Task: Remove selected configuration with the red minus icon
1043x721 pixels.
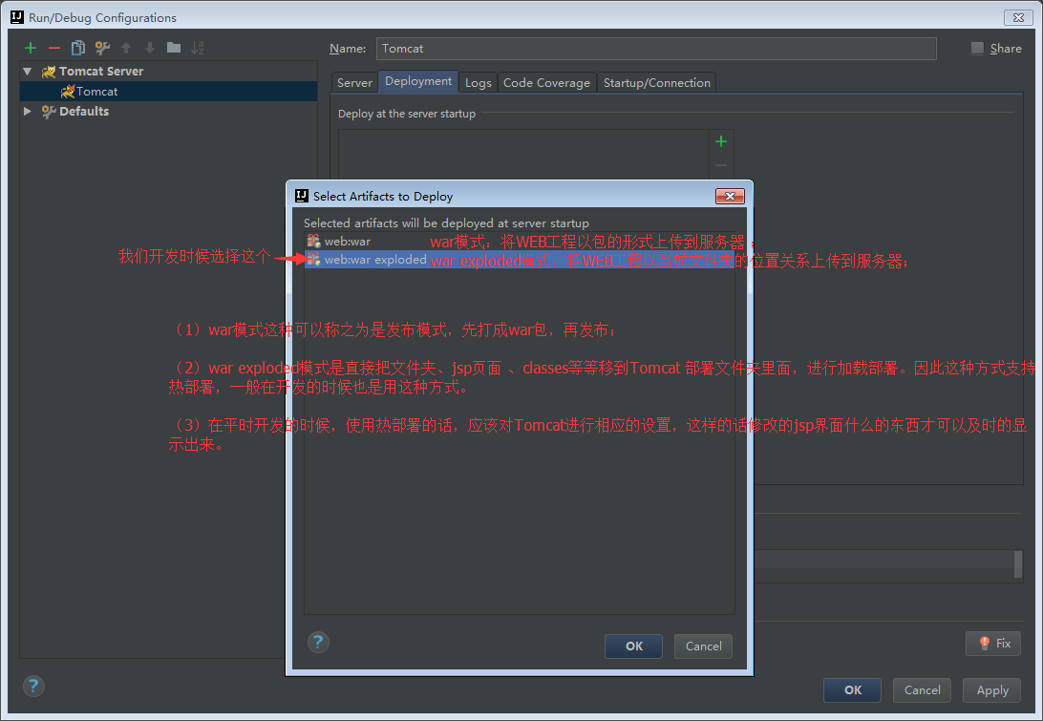Action: (x=54, y=48)
